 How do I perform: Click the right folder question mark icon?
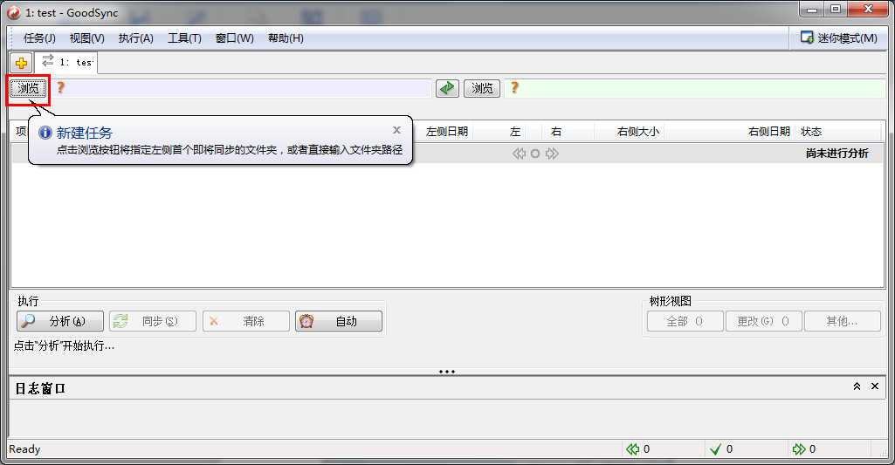pos(514,88)
